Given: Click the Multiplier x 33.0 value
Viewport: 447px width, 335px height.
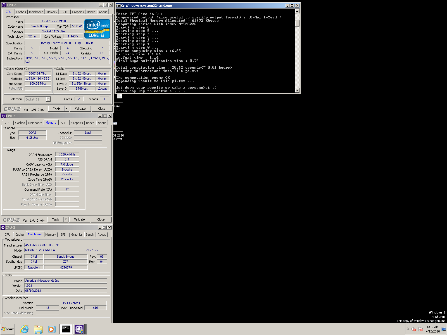Looking at the screenshot, I should tap(38, 78).
